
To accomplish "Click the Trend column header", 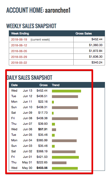I will click(x=56, y=85).
